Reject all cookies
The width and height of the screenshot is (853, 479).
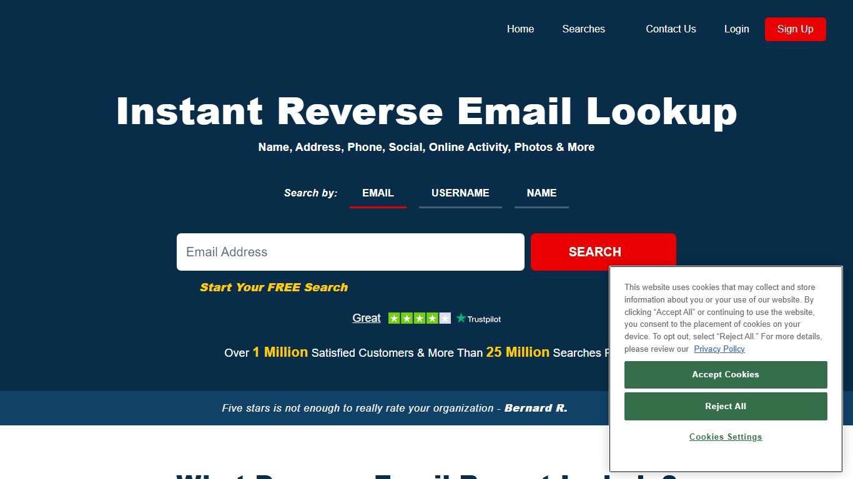(725, 406)
